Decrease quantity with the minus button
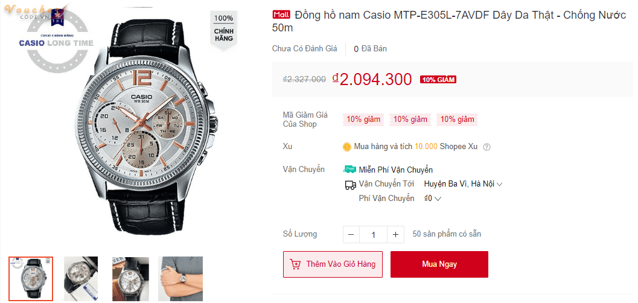Viewport: 638px width, 303px height. [351, 234]
